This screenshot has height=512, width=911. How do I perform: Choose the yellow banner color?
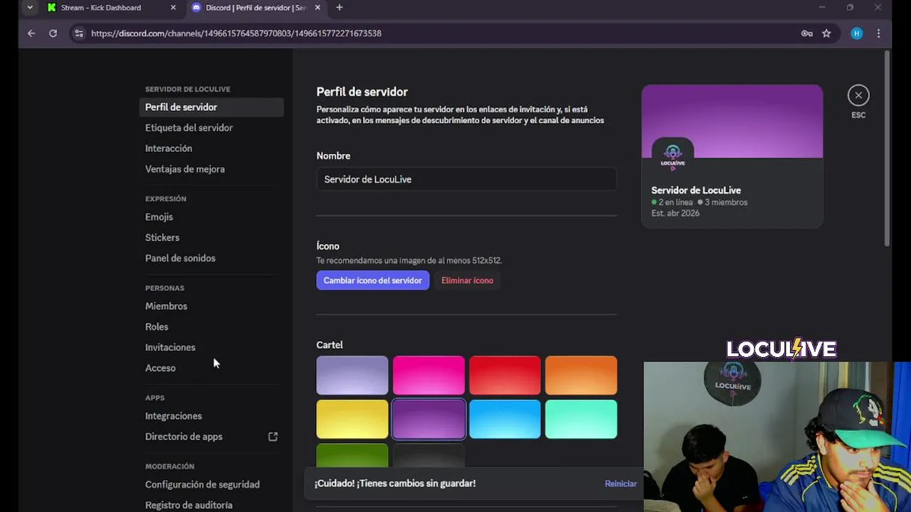[352, 419]
